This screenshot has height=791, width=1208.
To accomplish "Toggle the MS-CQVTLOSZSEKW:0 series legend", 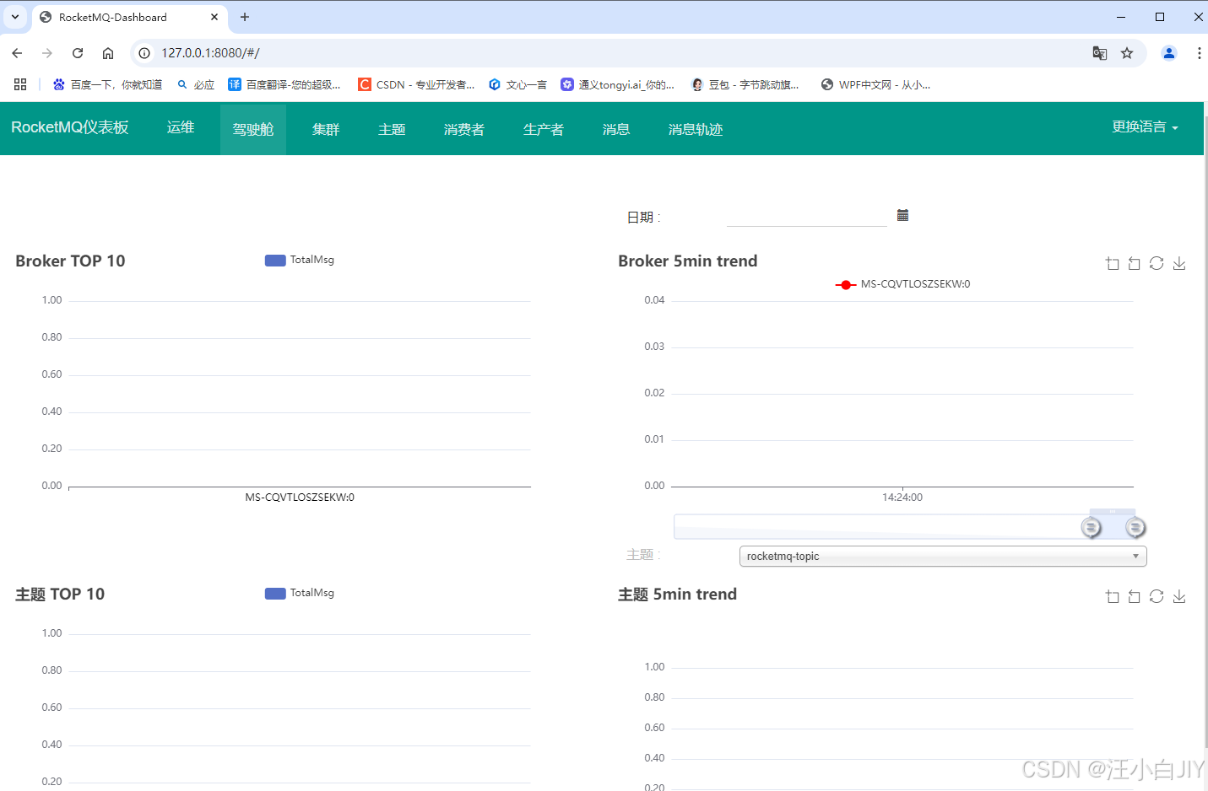I will pos(902,284).
